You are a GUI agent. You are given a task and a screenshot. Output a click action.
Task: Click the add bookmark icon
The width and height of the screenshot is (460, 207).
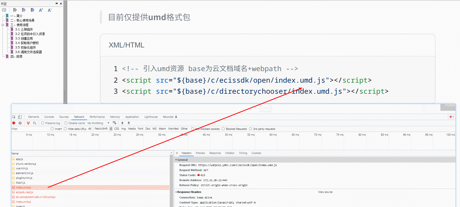[24, 10]
